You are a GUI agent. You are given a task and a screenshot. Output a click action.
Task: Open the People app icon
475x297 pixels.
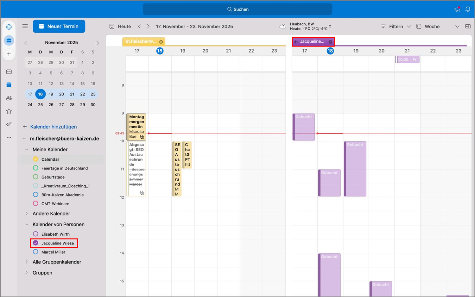(x=9, y=98)
